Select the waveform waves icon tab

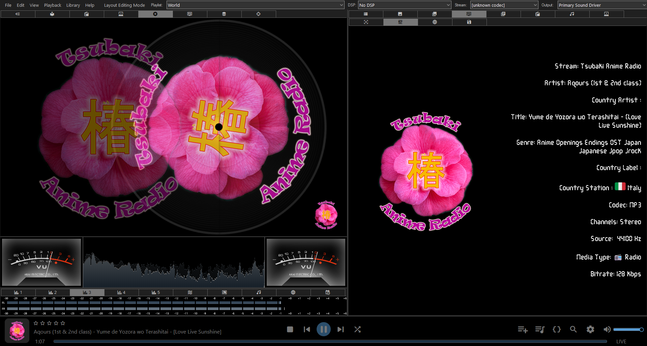click(190, 293)
